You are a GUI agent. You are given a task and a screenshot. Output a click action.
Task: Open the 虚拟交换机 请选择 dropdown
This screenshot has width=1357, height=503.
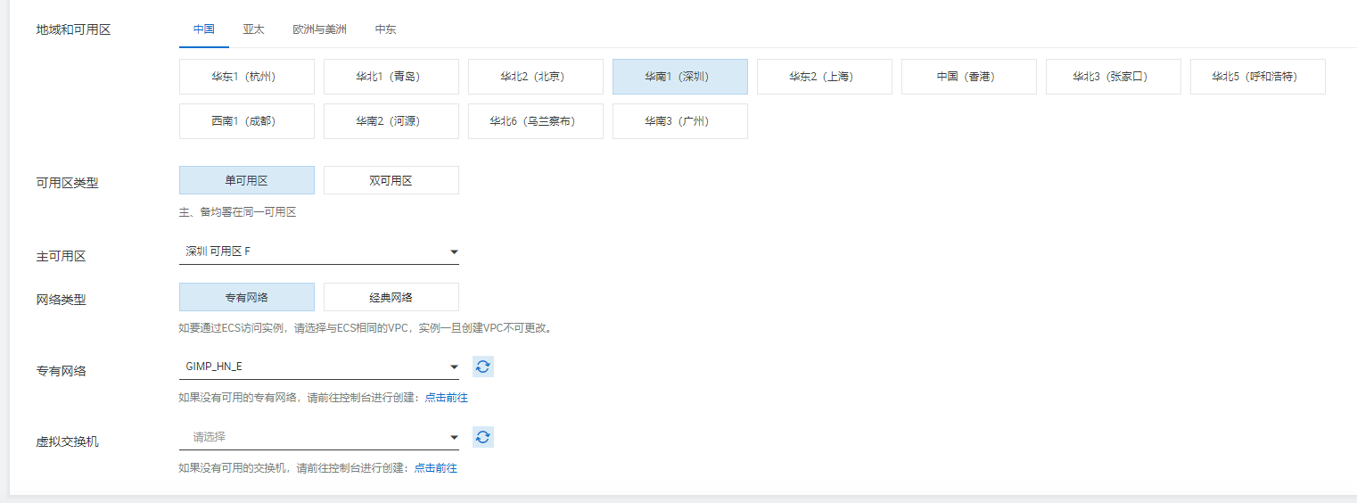(319, 437)
